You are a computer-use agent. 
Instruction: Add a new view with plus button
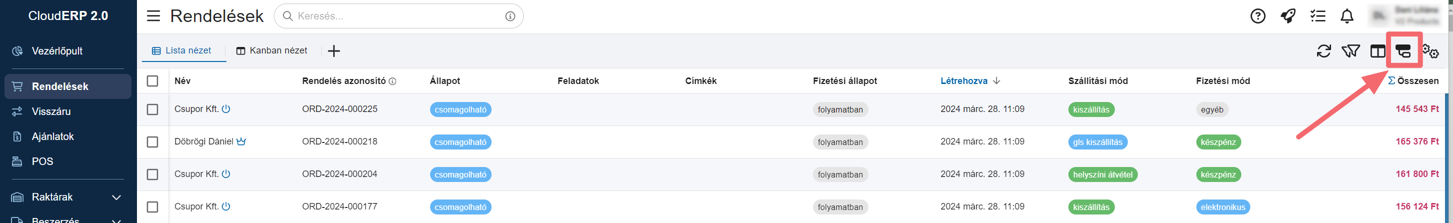click(x=334, y=51)
